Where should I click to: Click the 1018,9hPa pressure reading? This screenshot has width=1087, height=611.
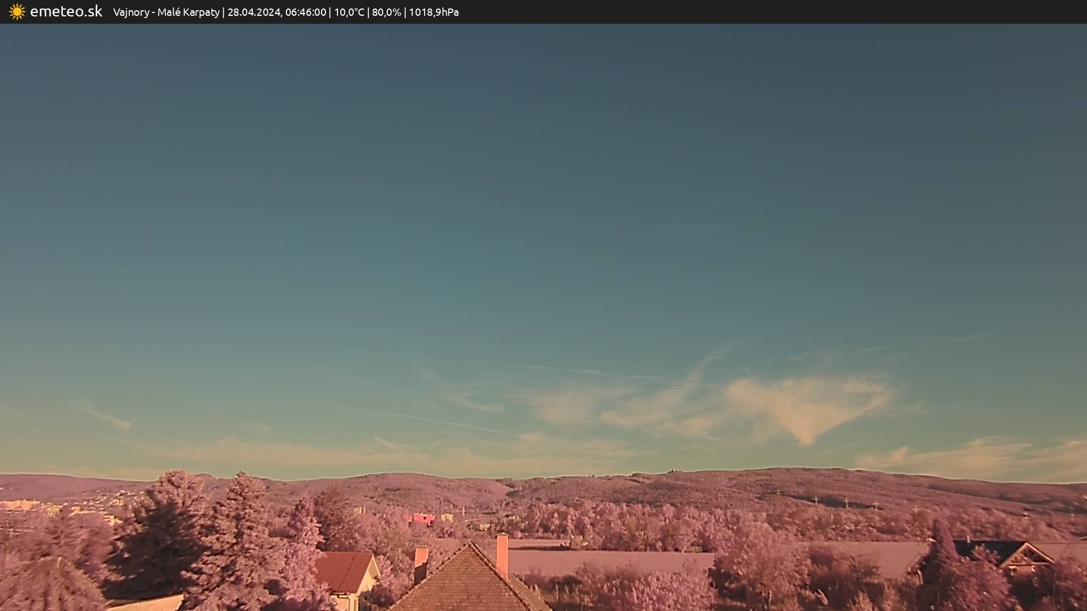(434, 12)
